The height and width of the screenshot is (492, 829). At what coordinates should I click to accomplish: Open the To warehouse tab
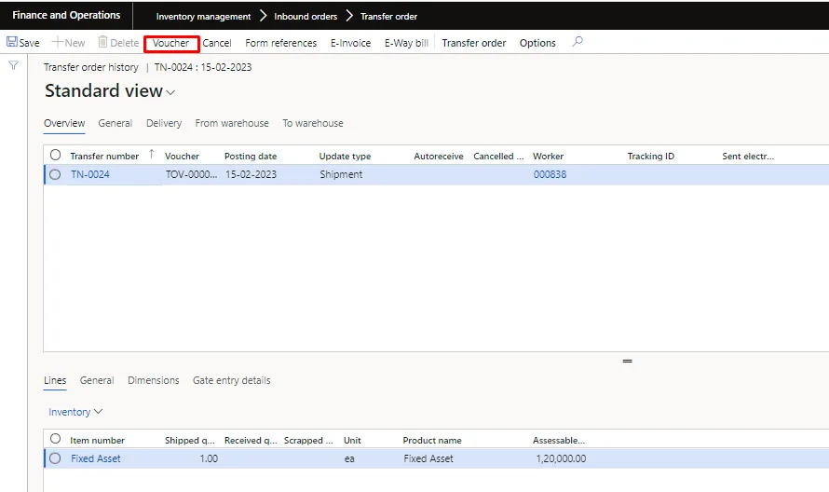tap(312, 123)
